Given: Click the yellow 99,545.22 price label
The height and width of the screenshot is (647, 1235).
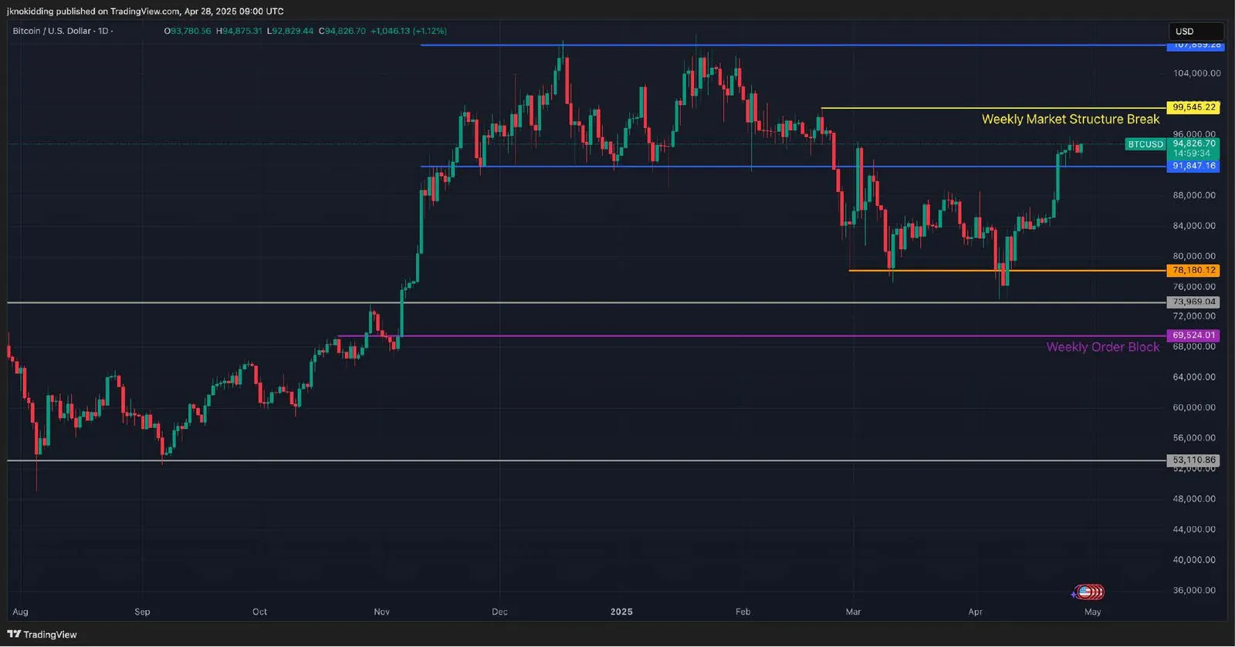Looking at the screenshot, I should pyautogui.click(x=1194, y=107).
